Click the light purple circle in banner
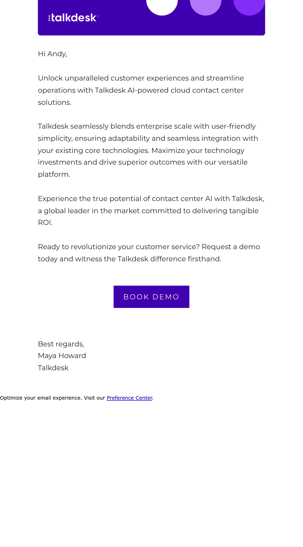This screenshot has height=547, width=303. click(206, 7)
